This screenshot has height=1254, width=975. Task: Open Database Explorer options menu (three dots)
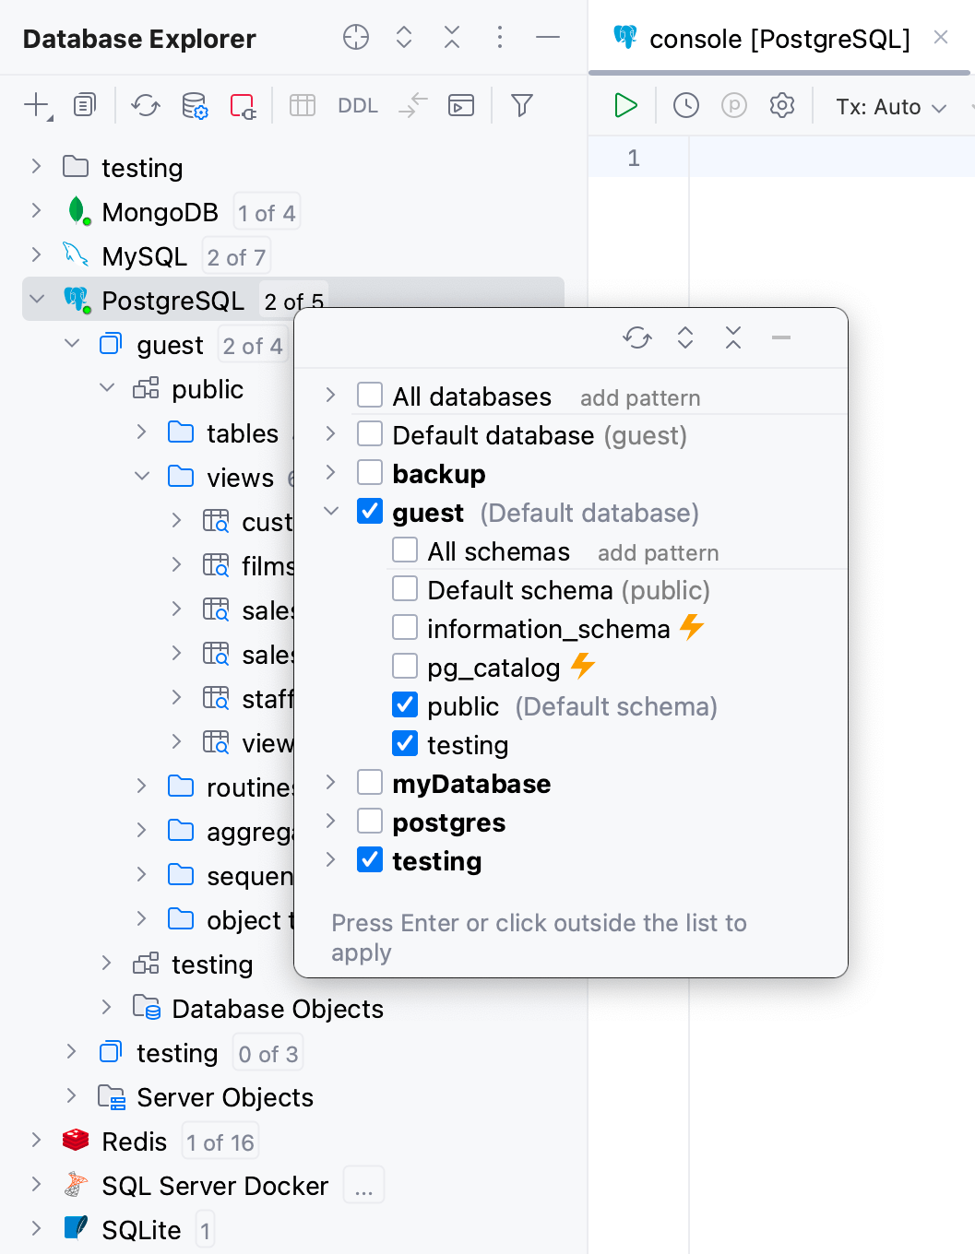(x=500, y=37)
